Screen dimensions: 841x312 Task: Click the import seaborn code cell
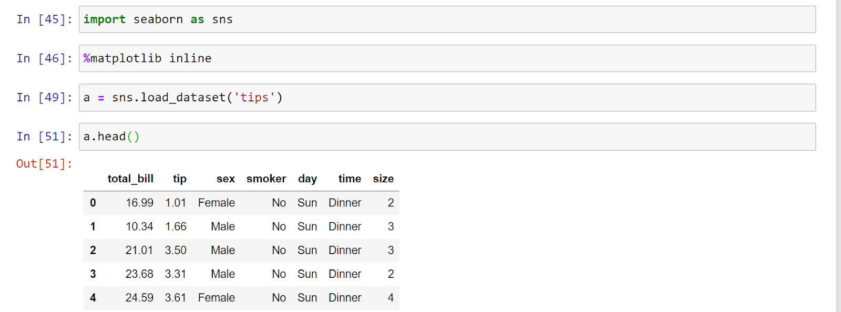[x=447, y=19]
